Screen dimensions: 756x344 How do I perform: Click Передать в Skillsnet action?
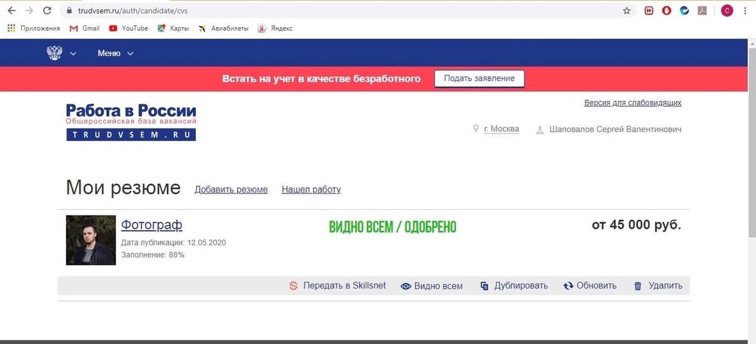pyautogui.click(x=345, y=285)
